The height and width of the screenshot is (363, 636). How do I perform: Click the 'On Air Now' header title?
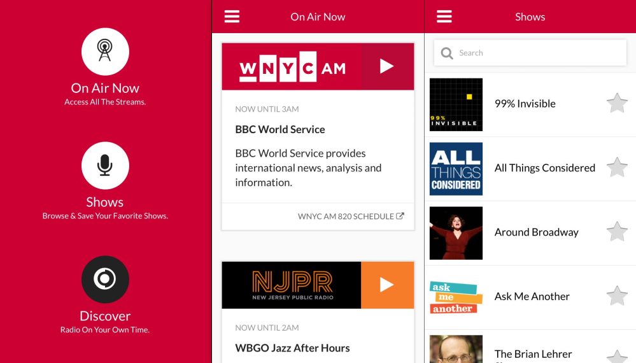(x=318, y=17)
